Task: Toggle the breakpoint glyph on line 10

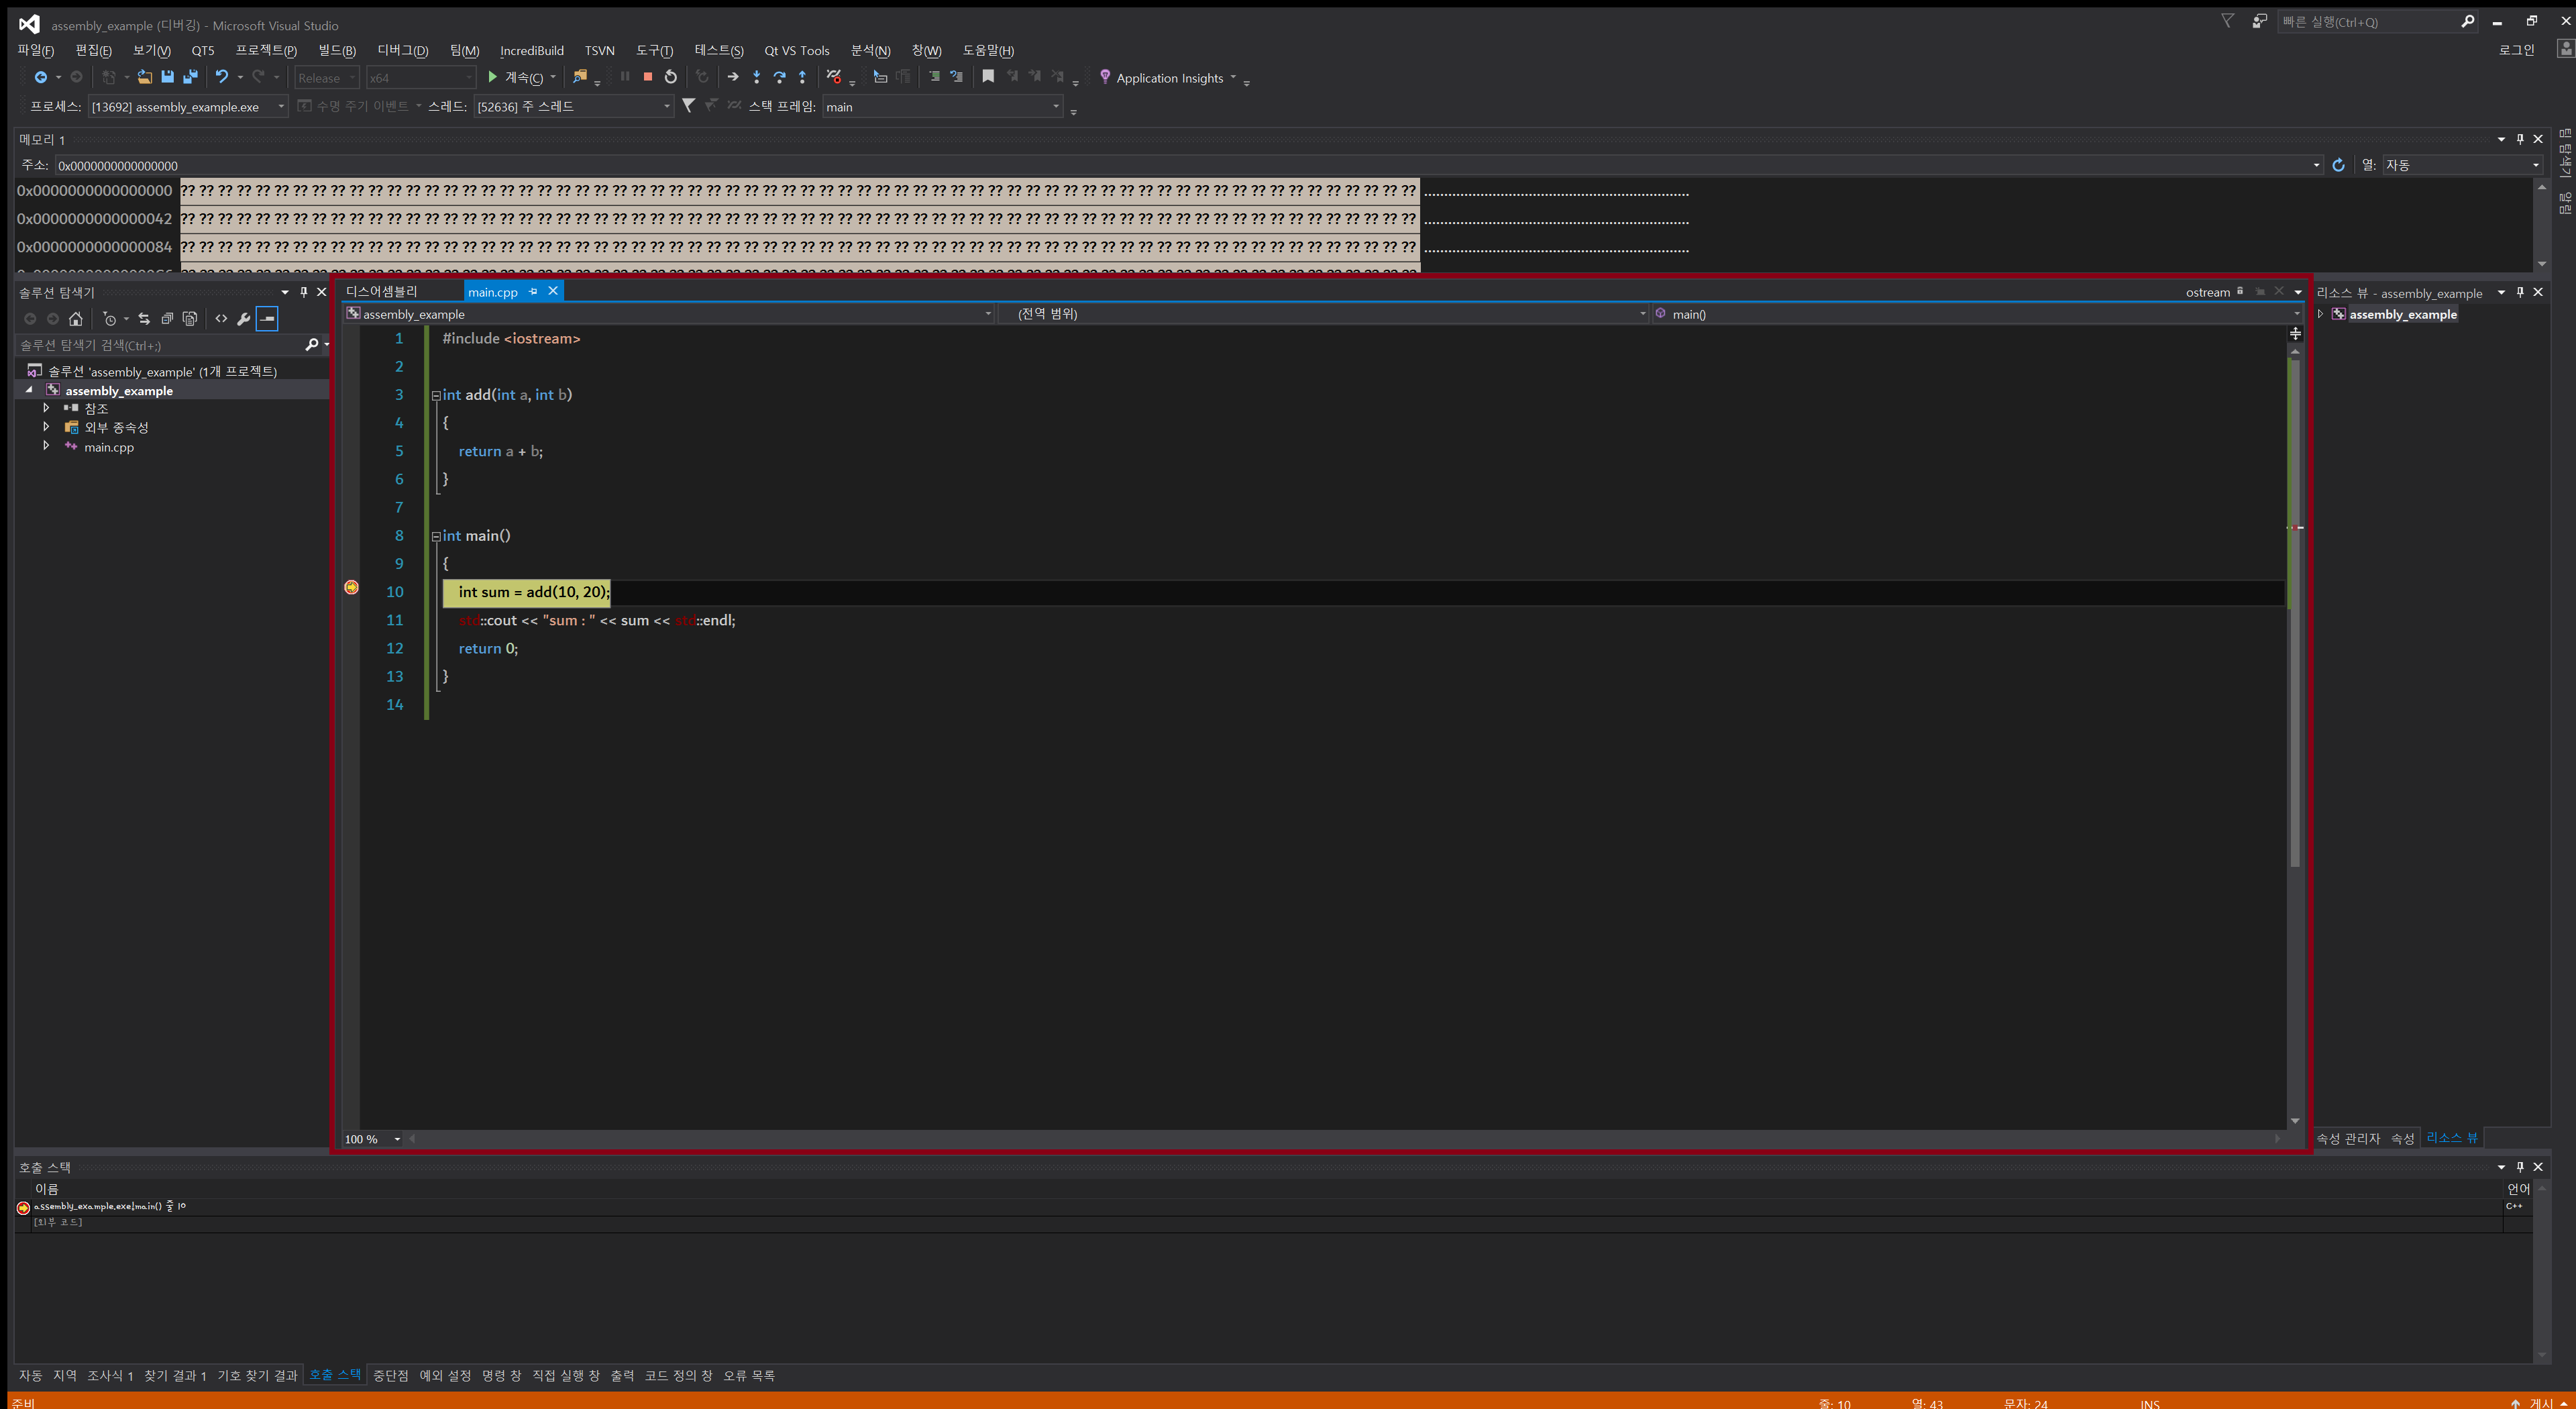Action: pos(351,588)
